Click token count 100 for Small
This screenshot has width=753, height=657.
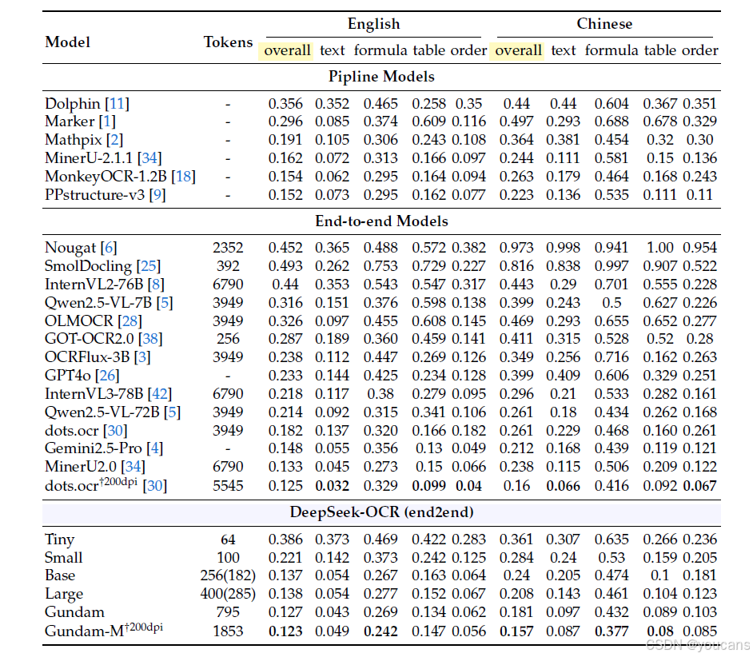(x=228, y=558)
